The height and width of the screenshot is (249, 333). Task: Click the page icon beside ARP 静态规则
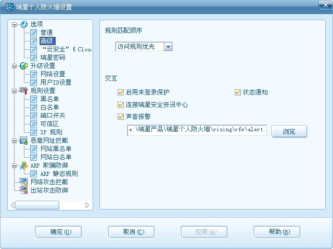coord(33,174)
